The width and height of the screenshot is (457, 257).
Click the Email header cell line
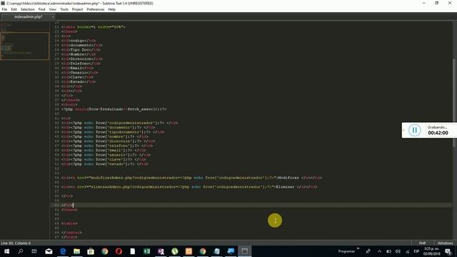click(x=77, y=68)
